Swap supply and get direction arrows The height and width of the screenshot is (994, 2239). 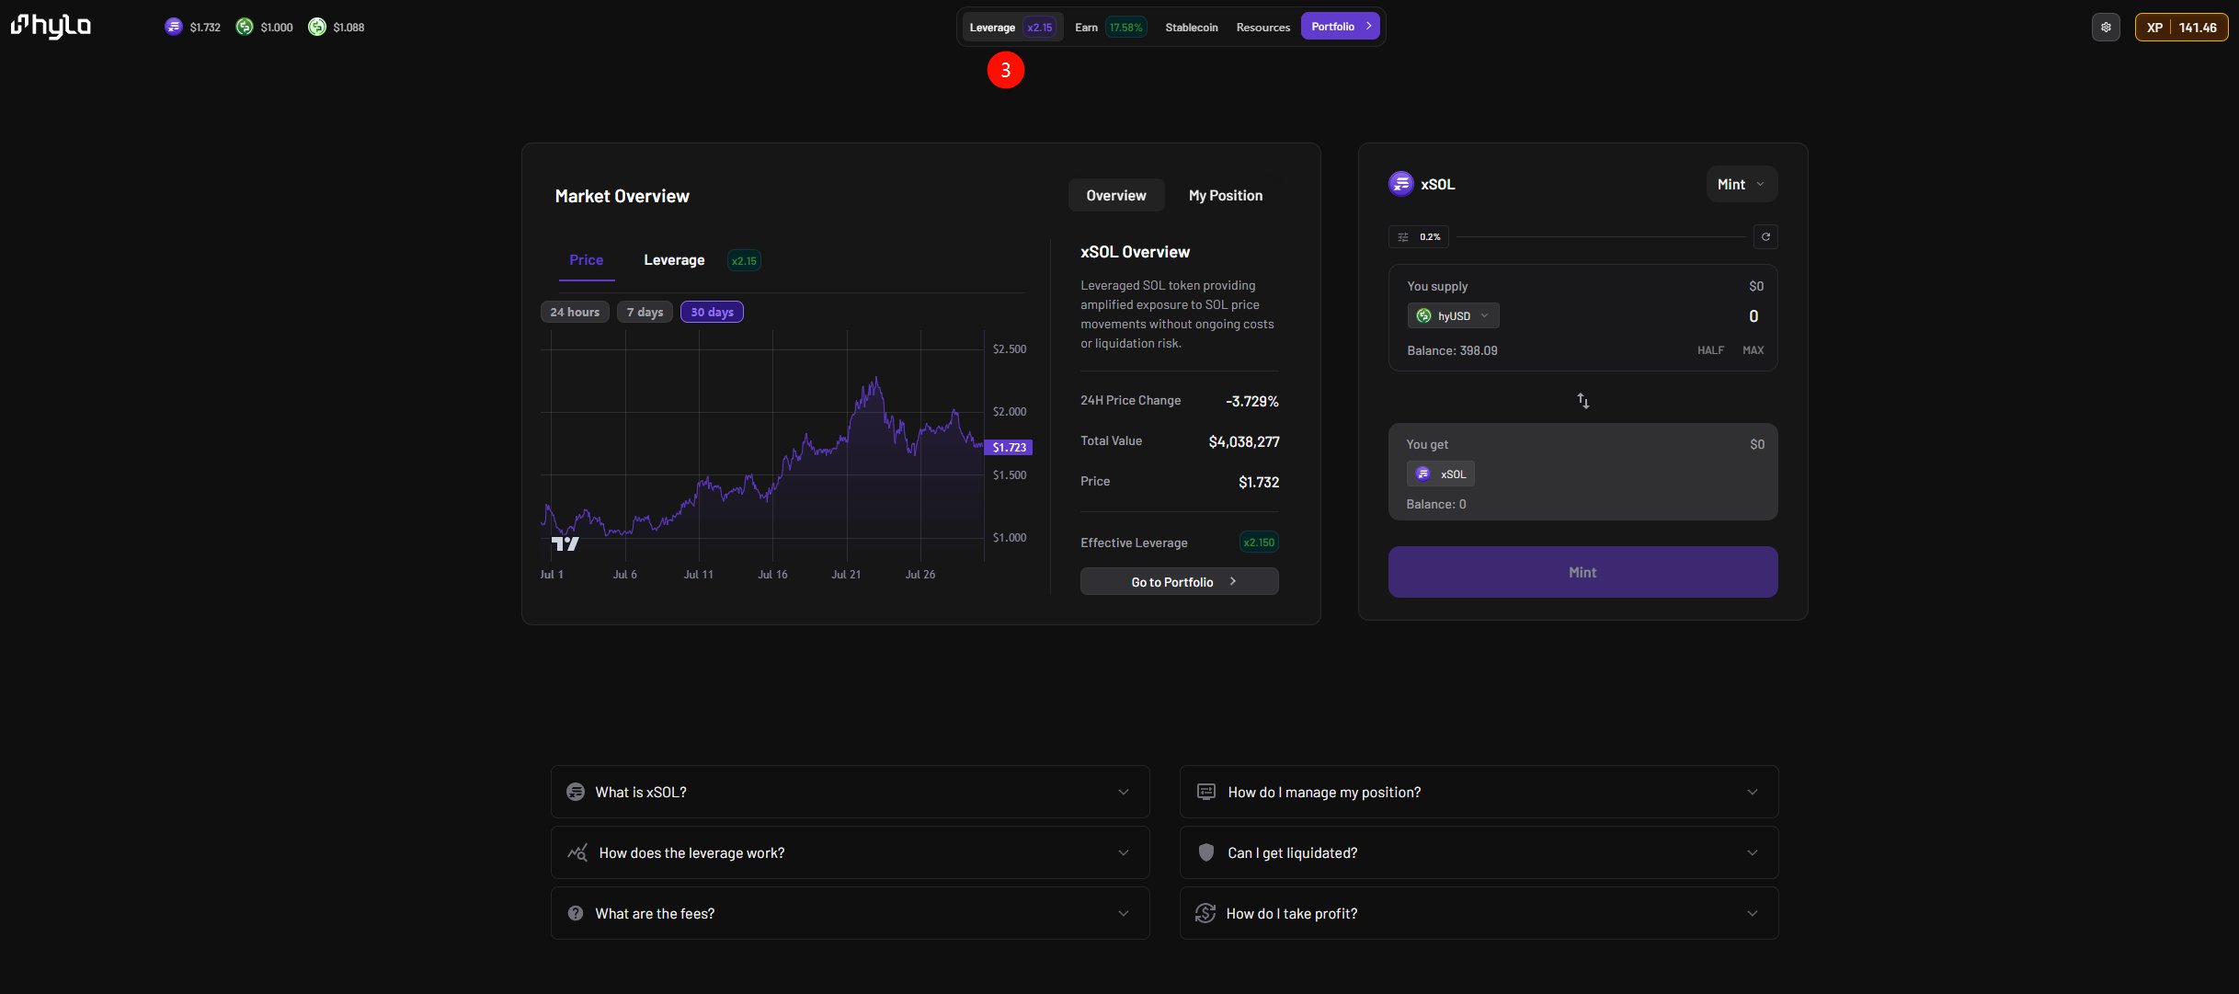pyautogui.click(x=1582, y=401)
